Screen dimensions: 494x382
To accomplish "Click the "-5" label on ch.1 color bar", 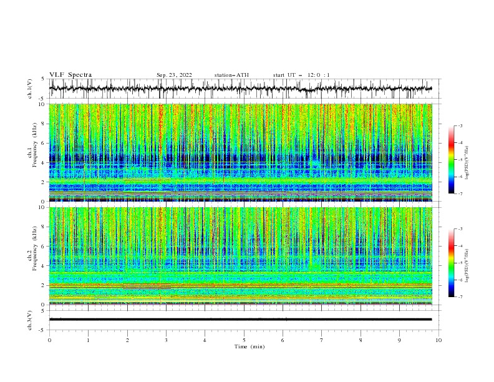I will click(460, 160).
